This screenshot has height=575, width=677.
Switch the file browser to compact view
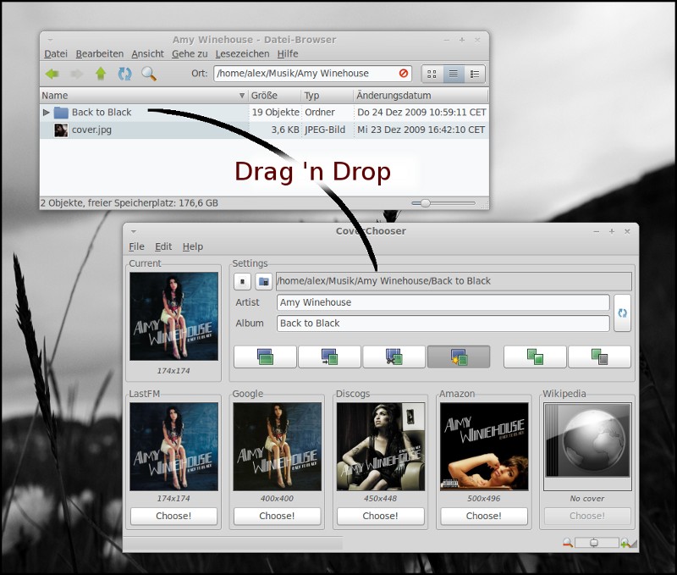[475, 74]
